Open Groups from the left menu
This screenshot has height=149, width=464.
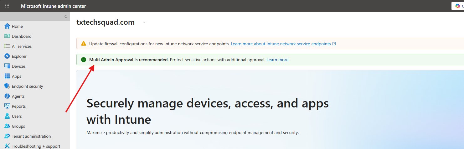point(18,126)
